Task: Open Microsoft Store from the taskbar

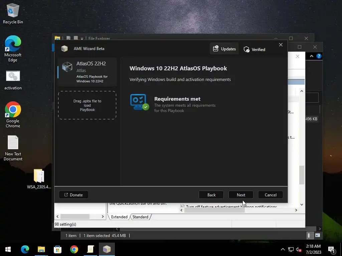Action: click(x=57, y=249)
